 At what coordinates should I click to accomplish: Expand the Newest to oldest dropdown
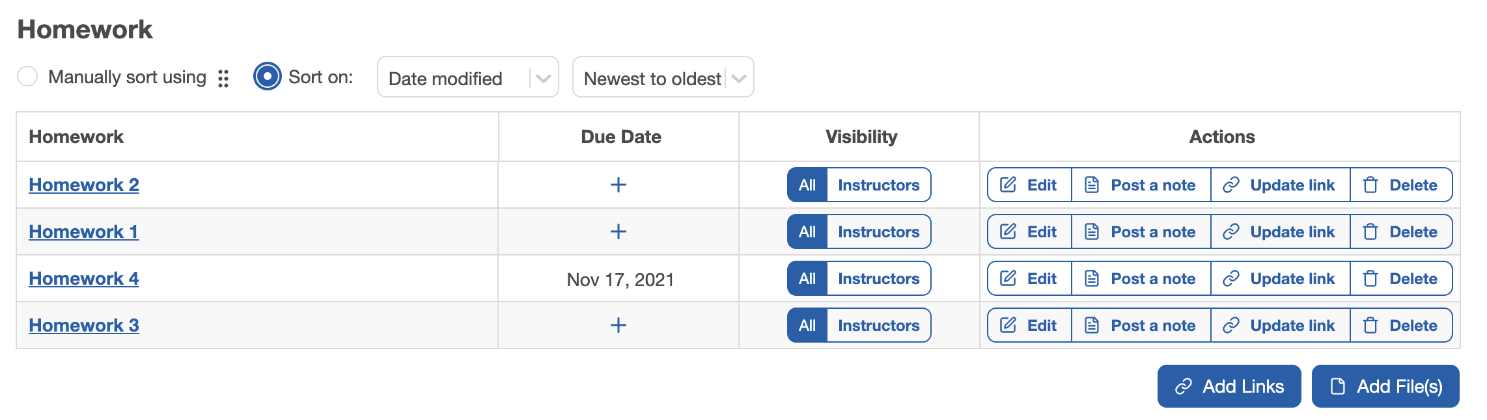[662, 78]
